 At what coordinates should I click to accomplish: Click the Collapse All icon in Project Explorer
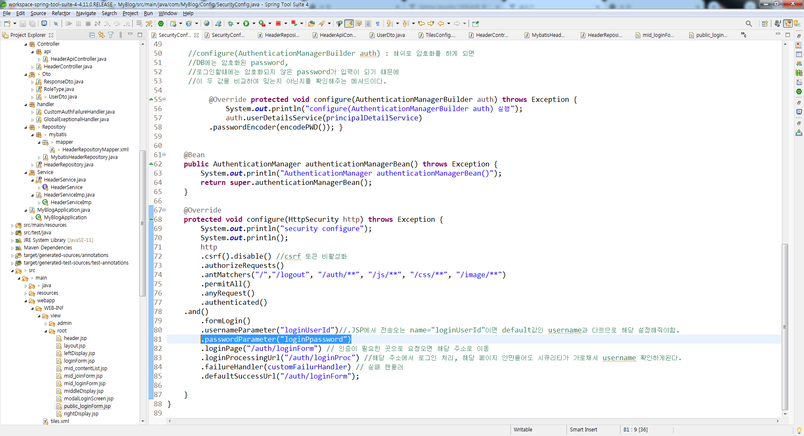coord(92,35)
